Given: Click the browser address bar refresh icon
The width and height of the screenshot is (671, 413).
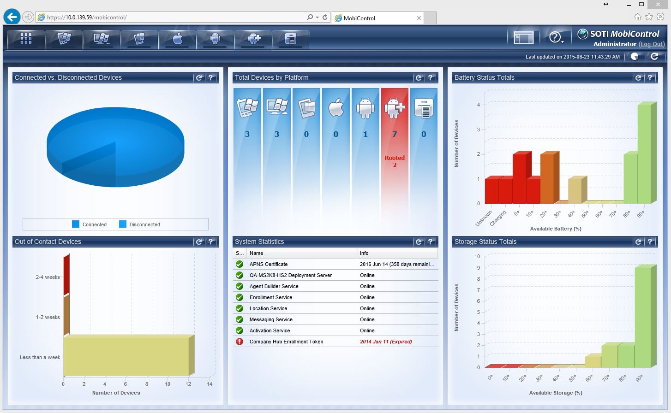Looking at the screenshot, I should (325, 18).
